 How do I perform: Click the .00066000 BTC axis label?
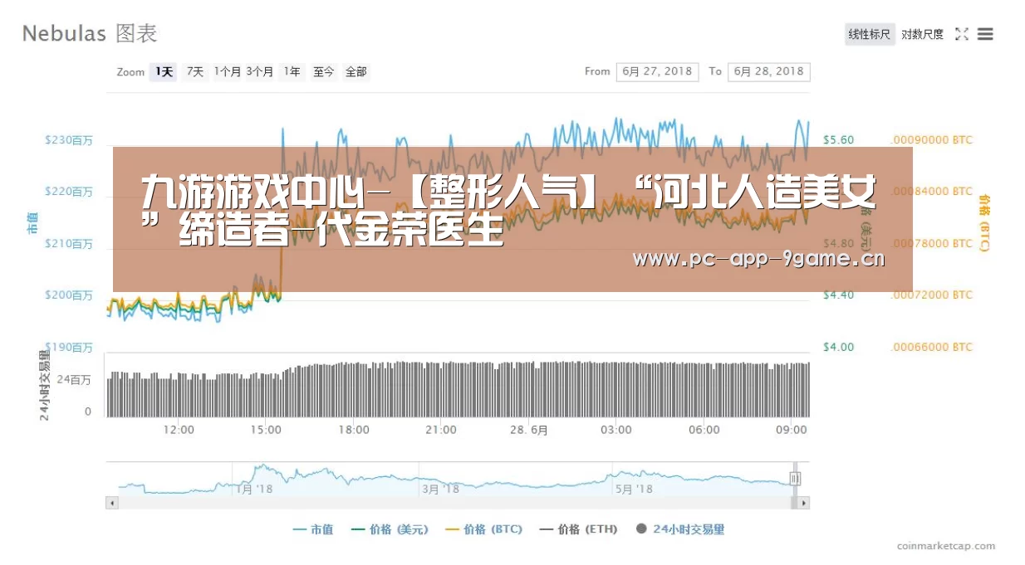click(x=931, y=347)
